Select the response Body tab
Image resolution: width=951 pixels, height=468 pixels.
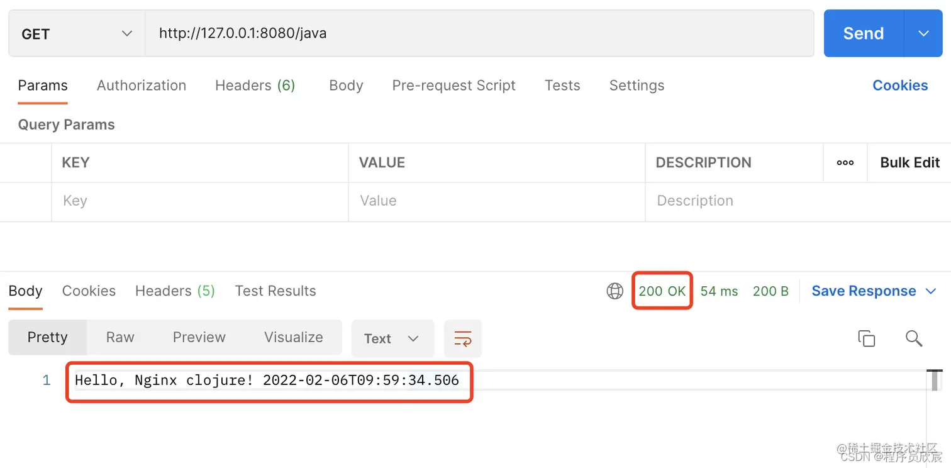tap(25, 291)
